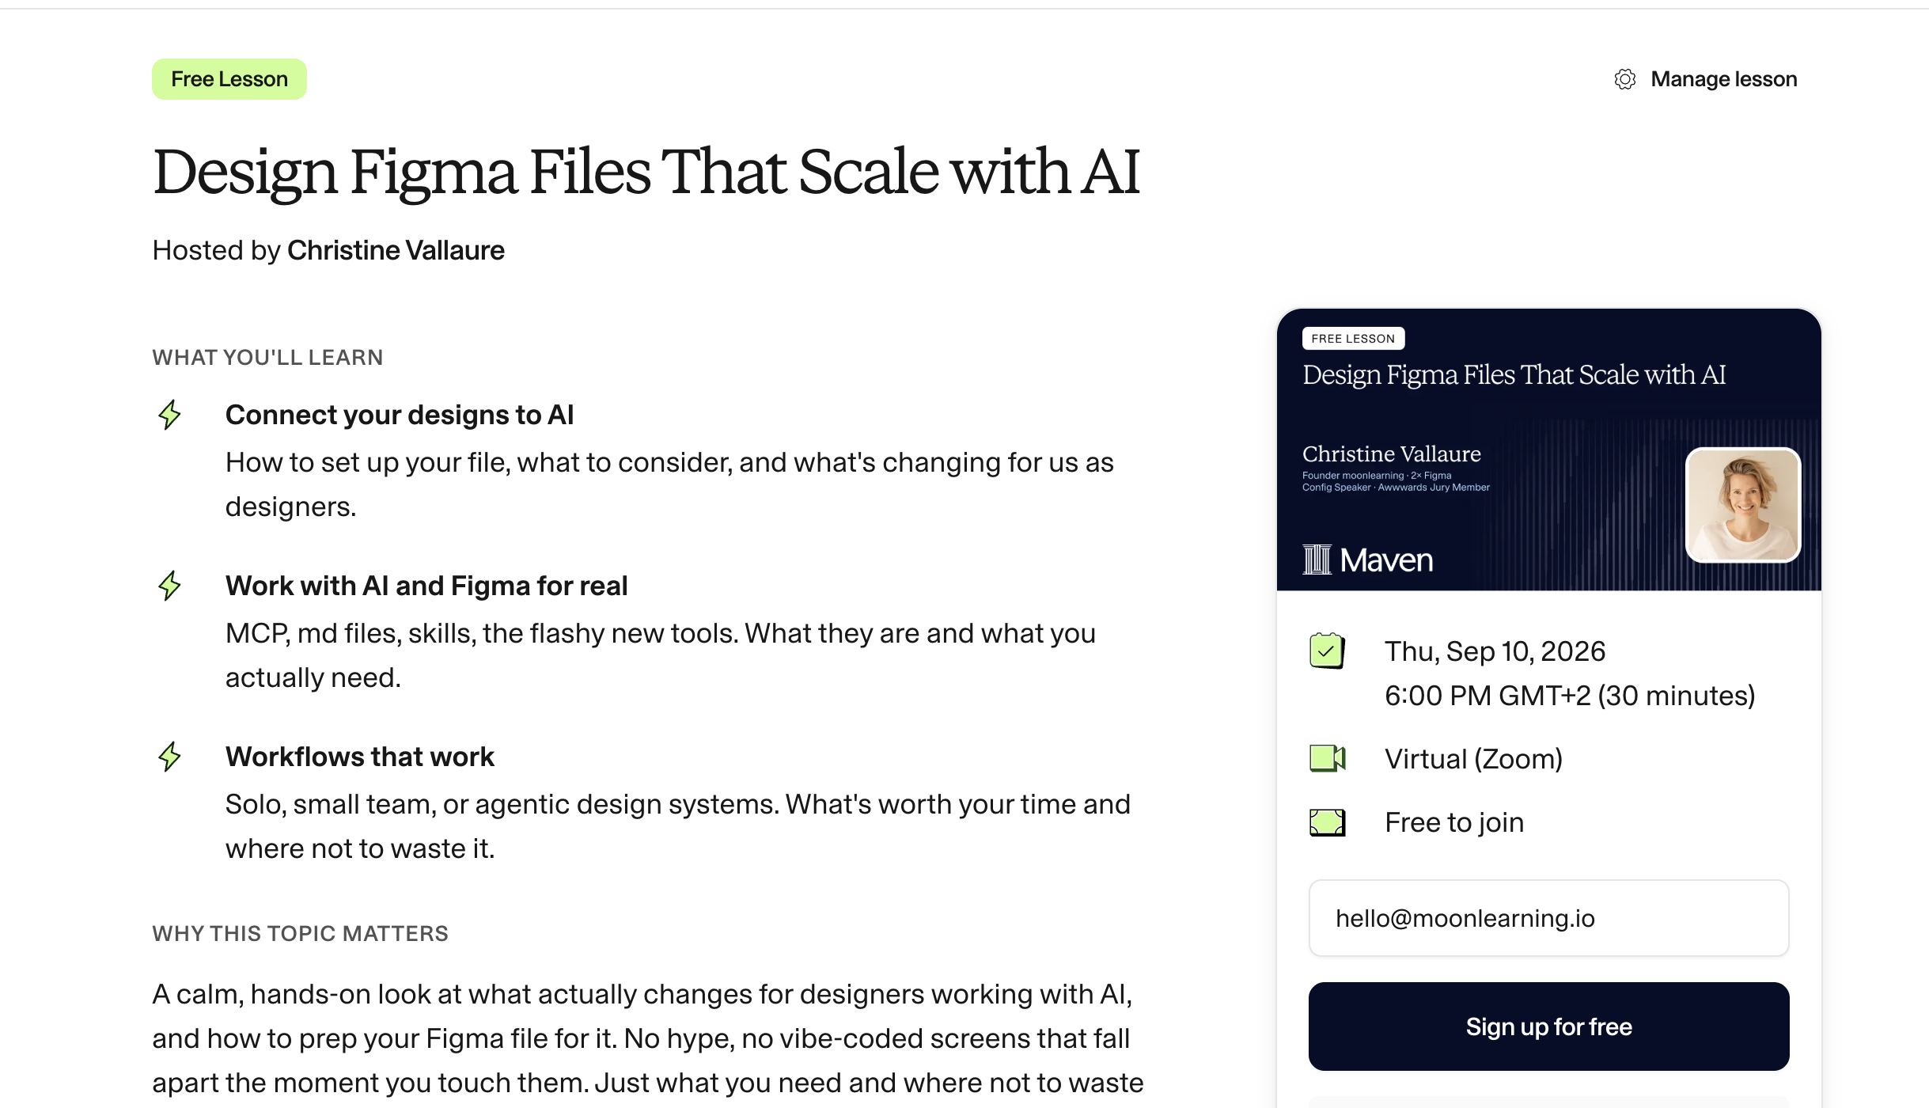
Task: Click the calendar checkmark icon by the date
Action: click(x=1327, y=651)
